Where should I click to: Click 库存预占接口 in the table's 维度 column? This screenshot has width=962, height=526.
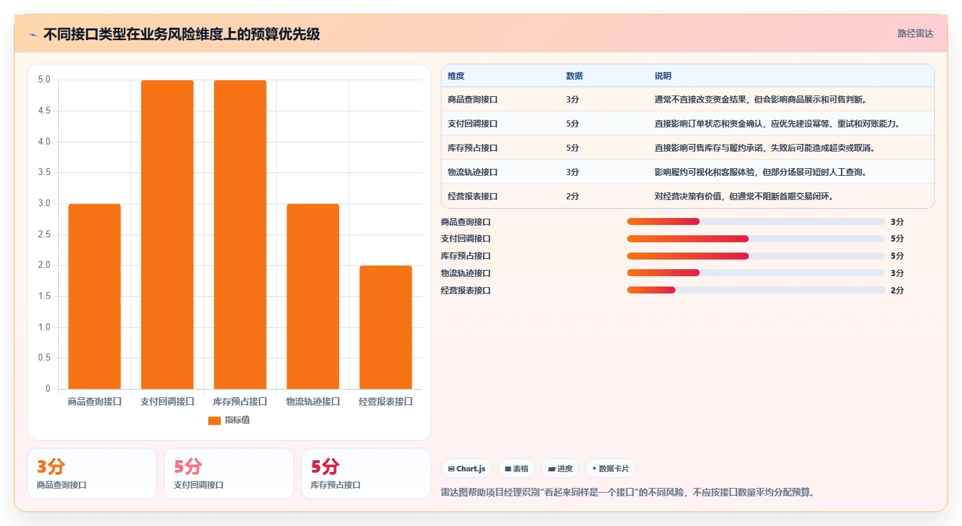click(x=473, y=148)
